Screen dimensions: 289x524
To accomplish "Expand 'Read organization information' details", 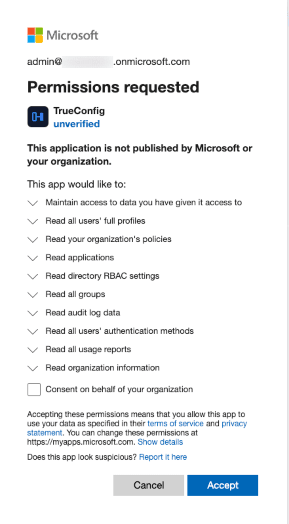I will 32,368.
